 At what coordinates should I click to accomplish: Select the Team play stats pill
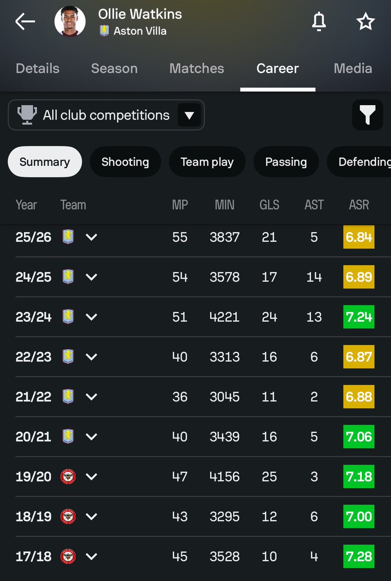pyautogui.click(x=207, y=161)
